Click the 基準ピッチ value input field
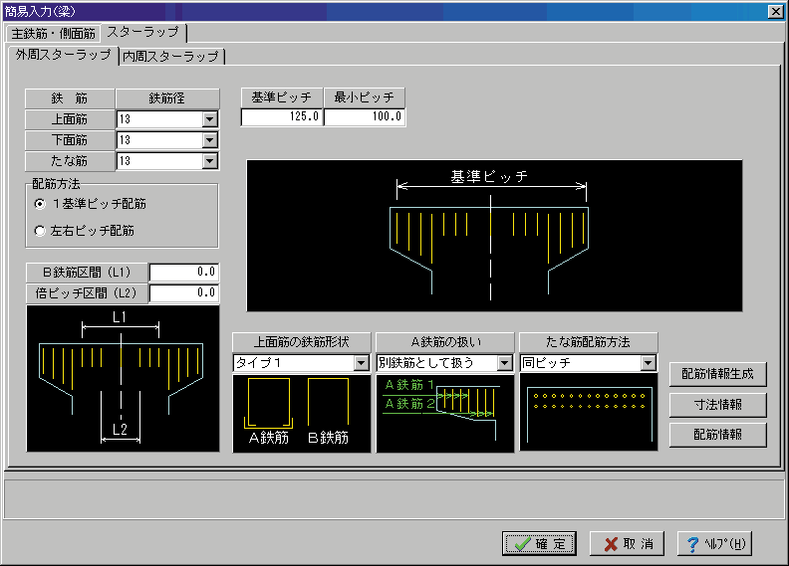Viewport: 789px width, 566px height. point(282,117)
